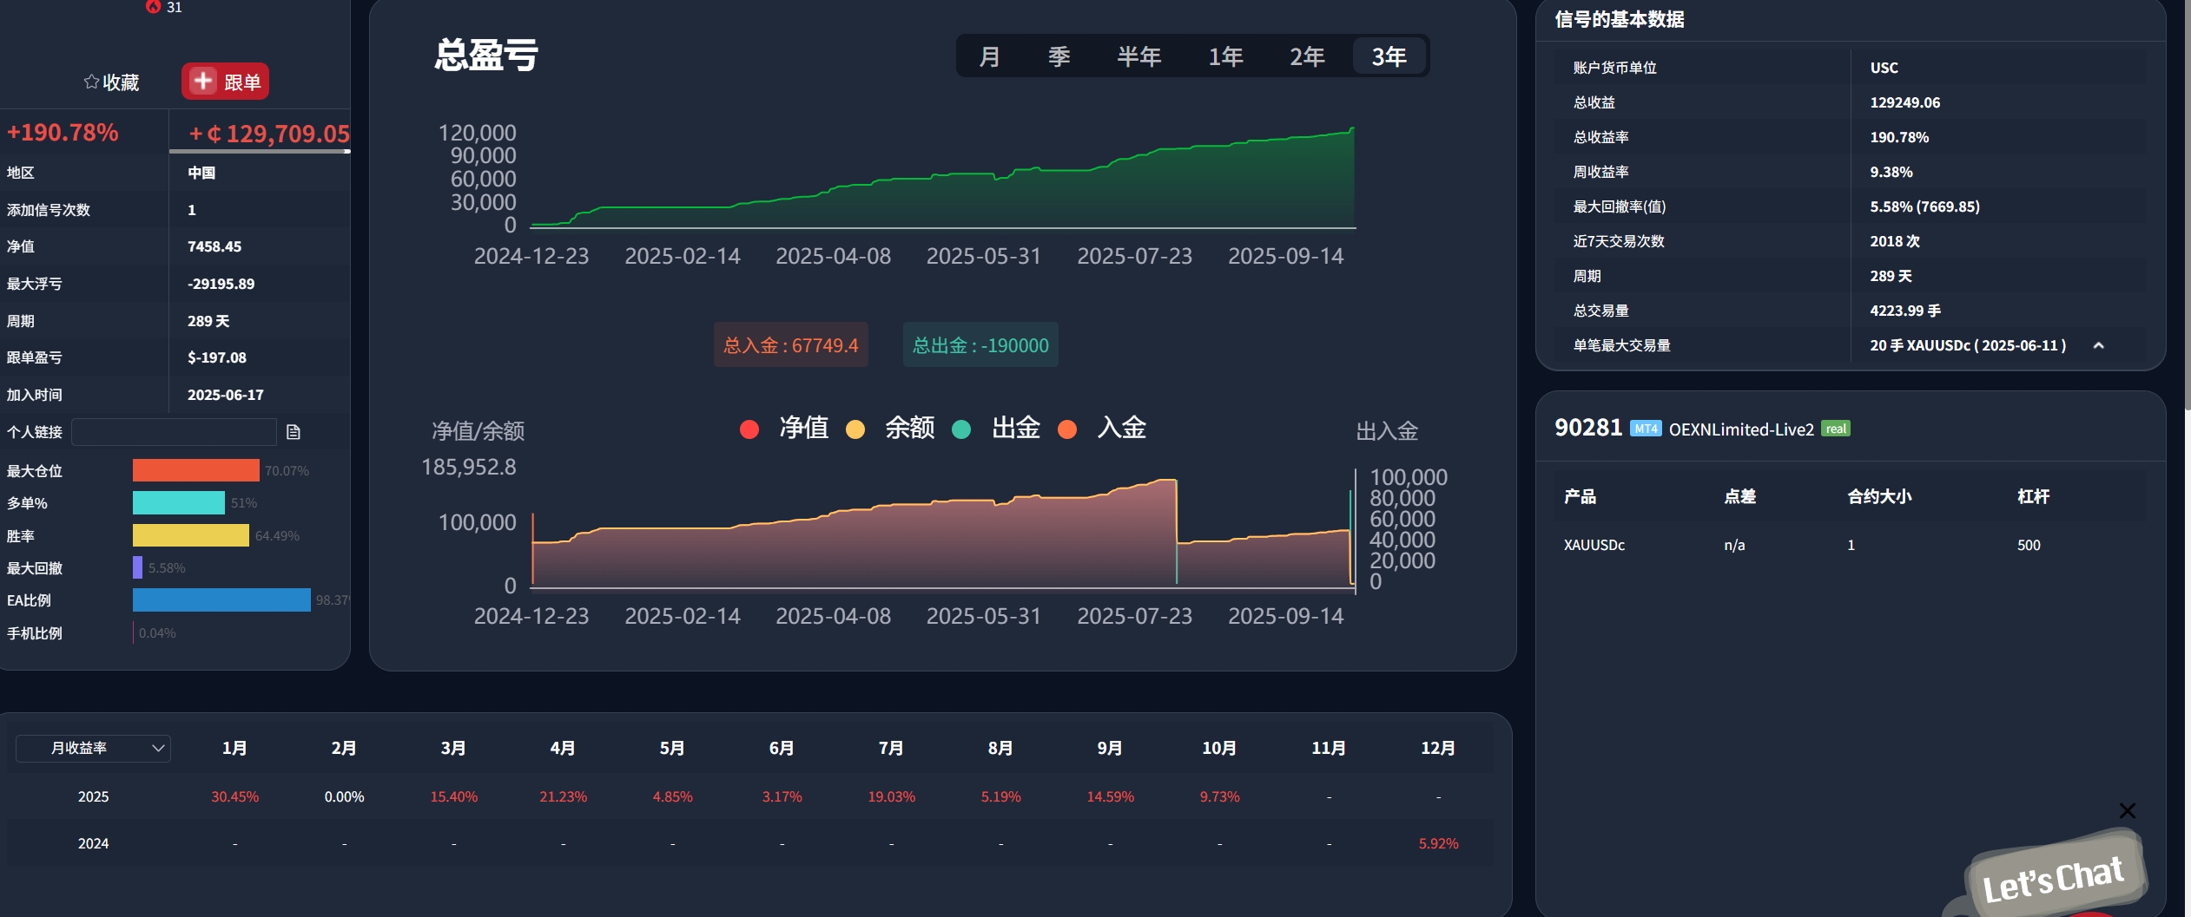The image size is (2191, 917).
Task: Click the 2025 September return 14.59%
Action: (1111, 796)
